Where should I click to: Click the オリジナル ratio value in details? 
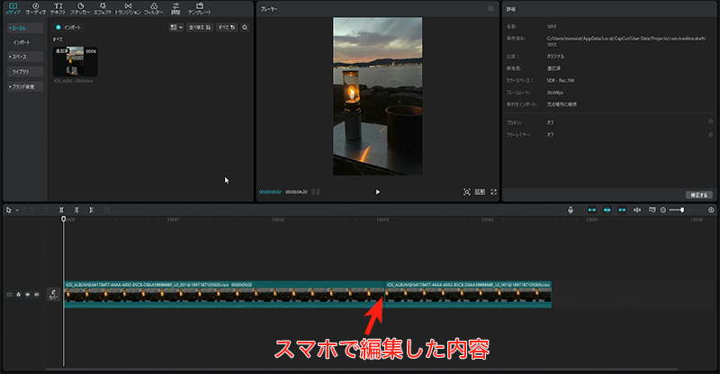555,57
